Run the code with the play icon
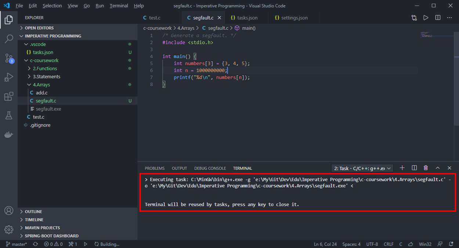The width and height of the screenshot is (459, 248). pos(426,18)
